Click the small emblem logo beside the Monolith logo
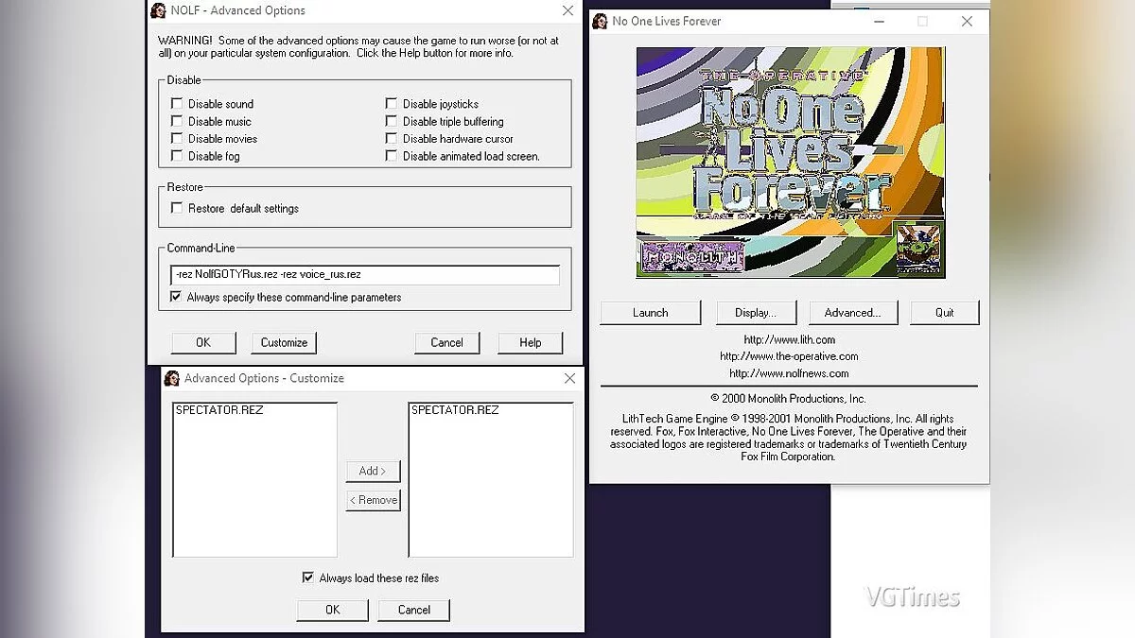Image resolution: width=1135 pixels, height=638 pixels. point(919,250)
